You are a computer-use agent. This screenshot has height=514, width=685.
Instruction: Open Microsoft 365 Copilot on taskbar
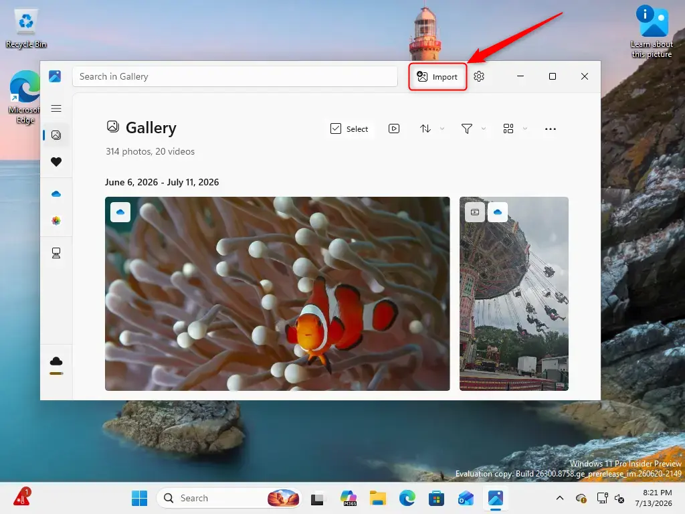(349, 498)
